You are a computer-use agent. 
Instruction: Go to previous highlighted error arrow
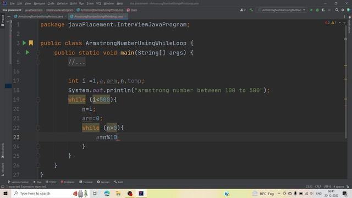coord(340,23)
